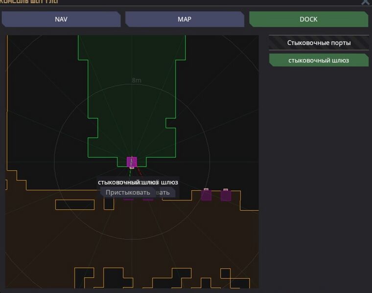Switch to the NAV tab
This screenshot has height=293, width=372.
(x=61, y=20)
